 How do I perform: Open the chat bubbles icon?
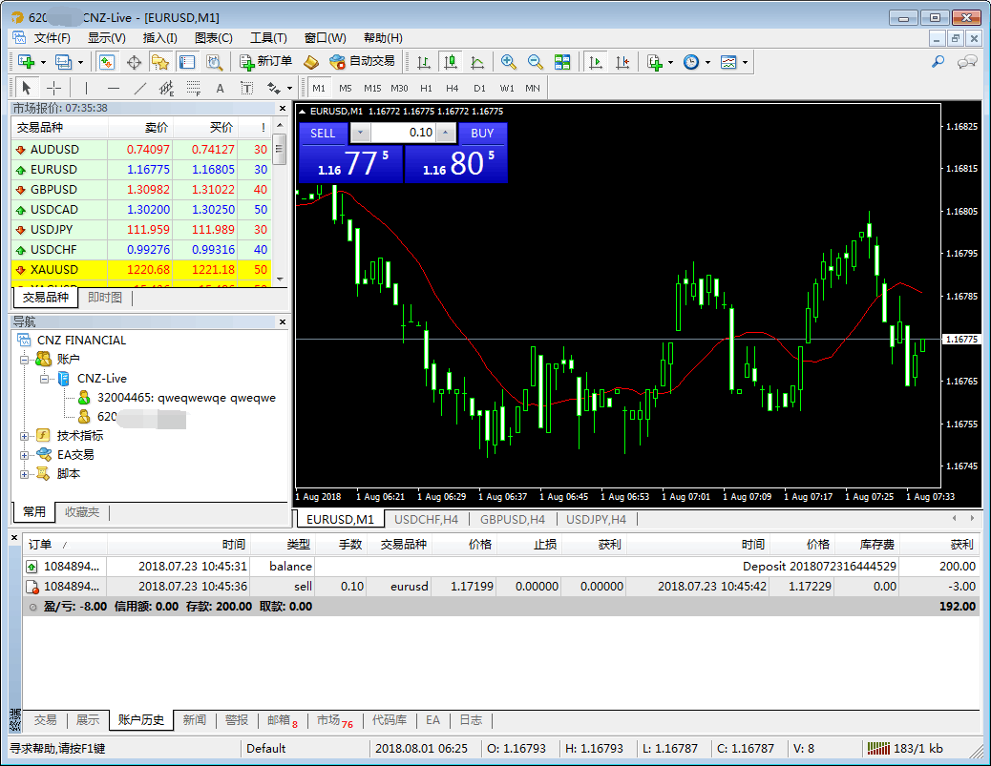tap(968, 62)
